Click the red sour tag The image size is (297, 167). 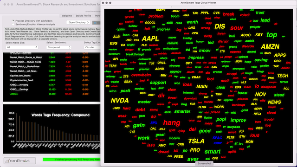click(x=237, y=28)
